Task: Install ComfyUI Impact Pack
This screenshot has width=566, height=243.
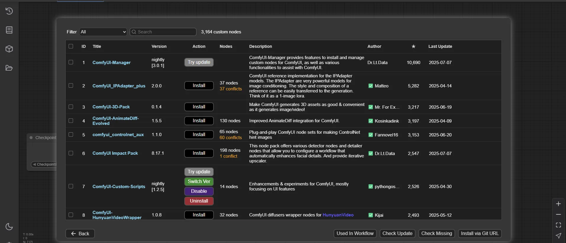Action: coord(199,153)
